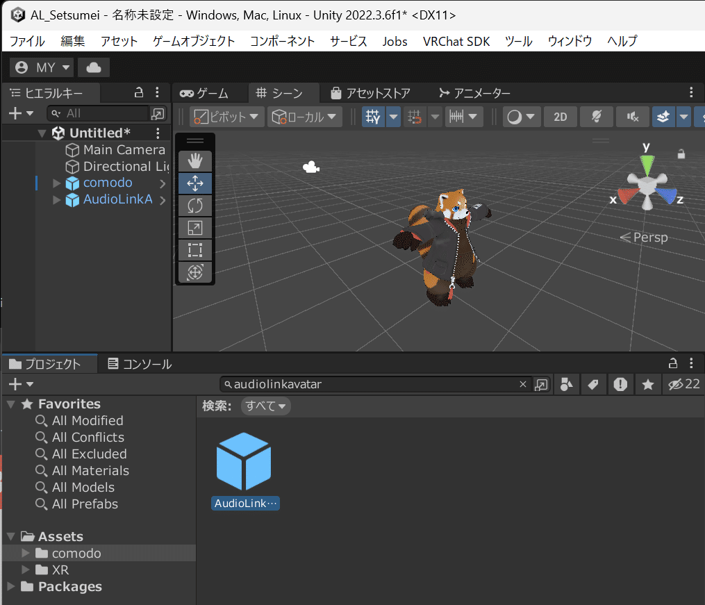Click the Project search input field

point(376,384)
